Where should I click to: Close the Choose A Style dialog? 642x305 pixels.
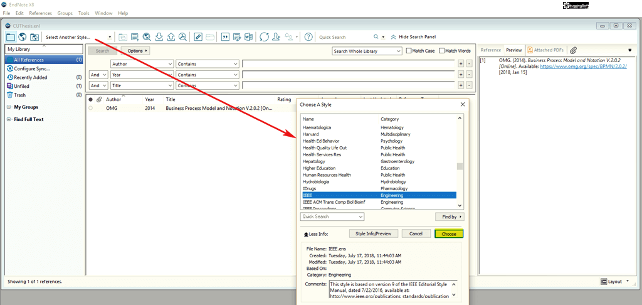tap(463, 104)
